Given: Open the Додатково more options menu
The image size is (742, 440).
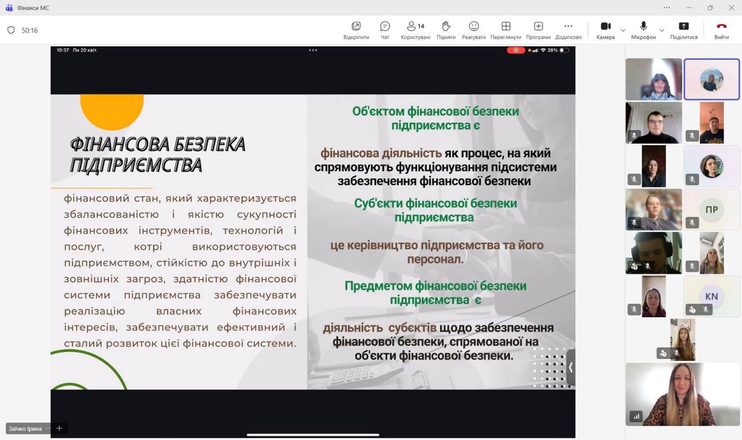Looking at the screenshot, I should coord(568,30).
